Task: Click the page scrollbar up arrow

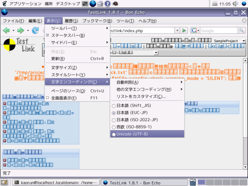Action: 245,60
